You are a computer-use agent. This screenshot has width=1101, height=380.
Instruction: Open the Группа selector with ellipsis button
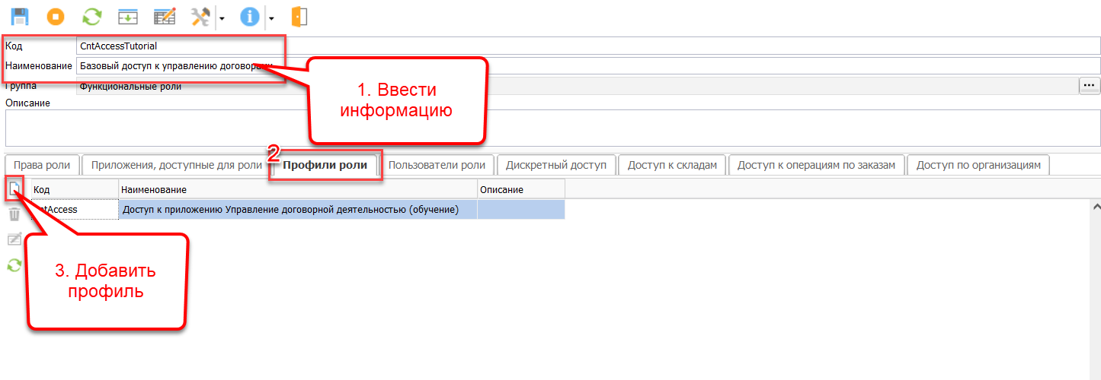point(1090,86)
